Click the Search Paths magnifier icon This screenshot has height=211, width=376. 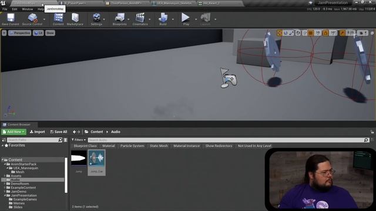click(60, 140)
